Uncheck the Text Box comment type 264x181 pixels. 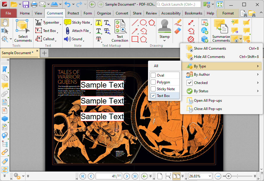click(x=165, y=96)
